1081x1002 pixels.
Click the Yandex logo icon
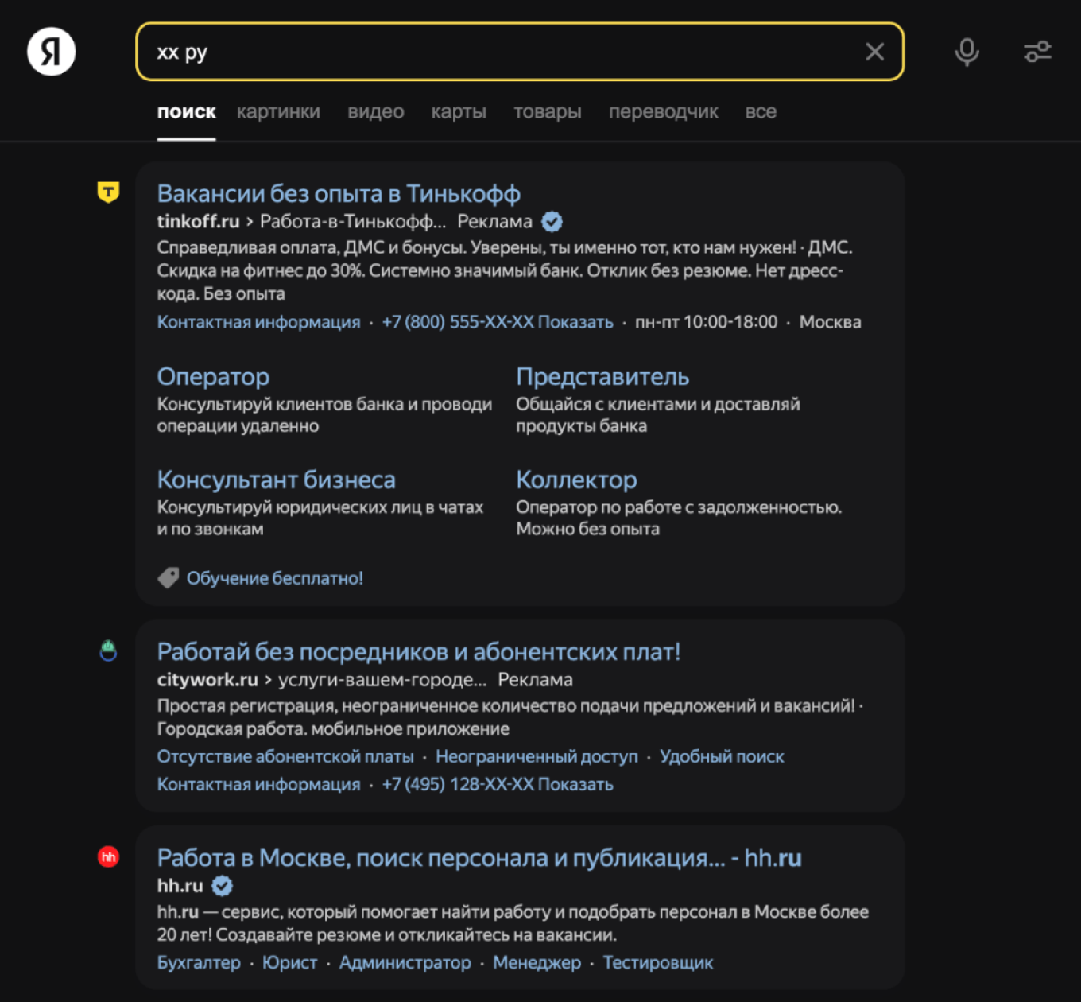coord(52,52)
